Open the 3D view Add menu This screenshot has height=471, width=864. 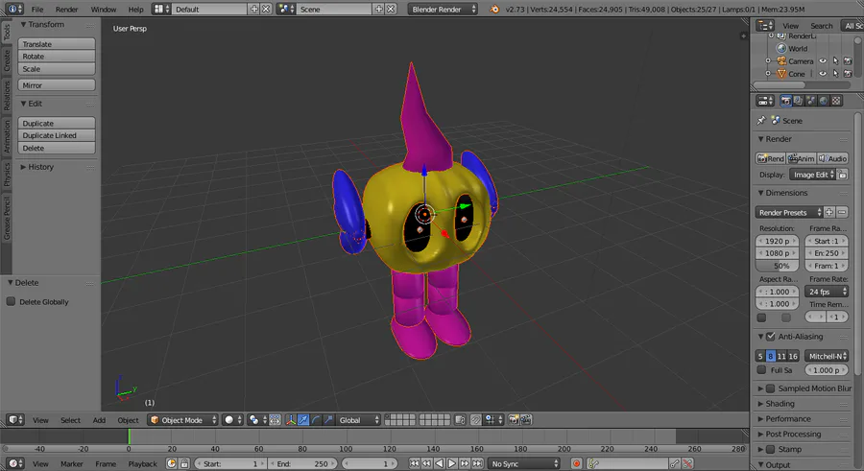pyautogui.click(x=99, y=420)
